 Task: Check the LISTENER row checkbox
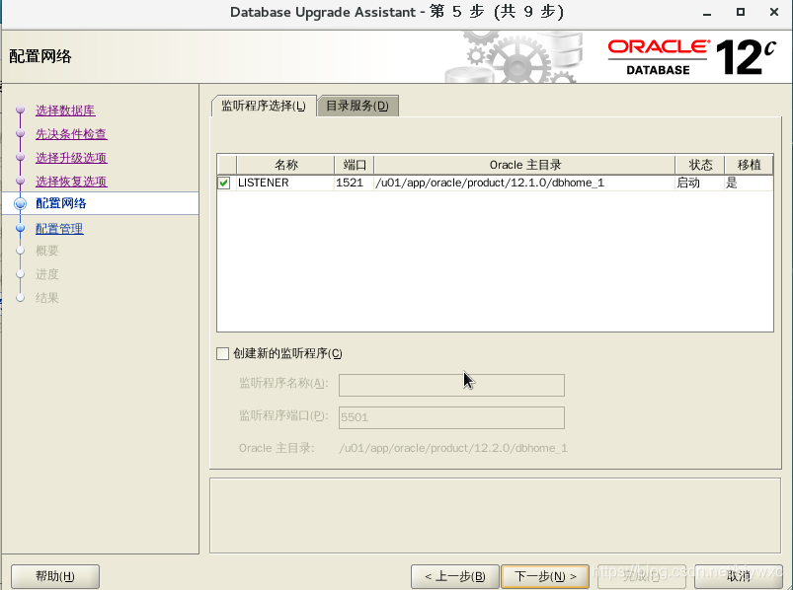(x=223, y=183)
